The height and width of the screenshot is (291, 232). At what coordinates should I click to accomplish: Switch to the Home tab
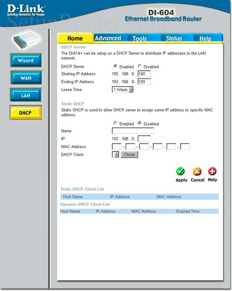click(75, 38)
